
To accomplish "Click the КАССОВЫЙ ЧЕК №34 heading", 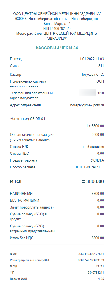I will click(x=57, y=48).
